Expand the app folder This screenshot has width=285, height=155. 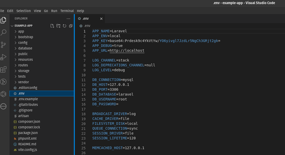[x=21, y=31]
